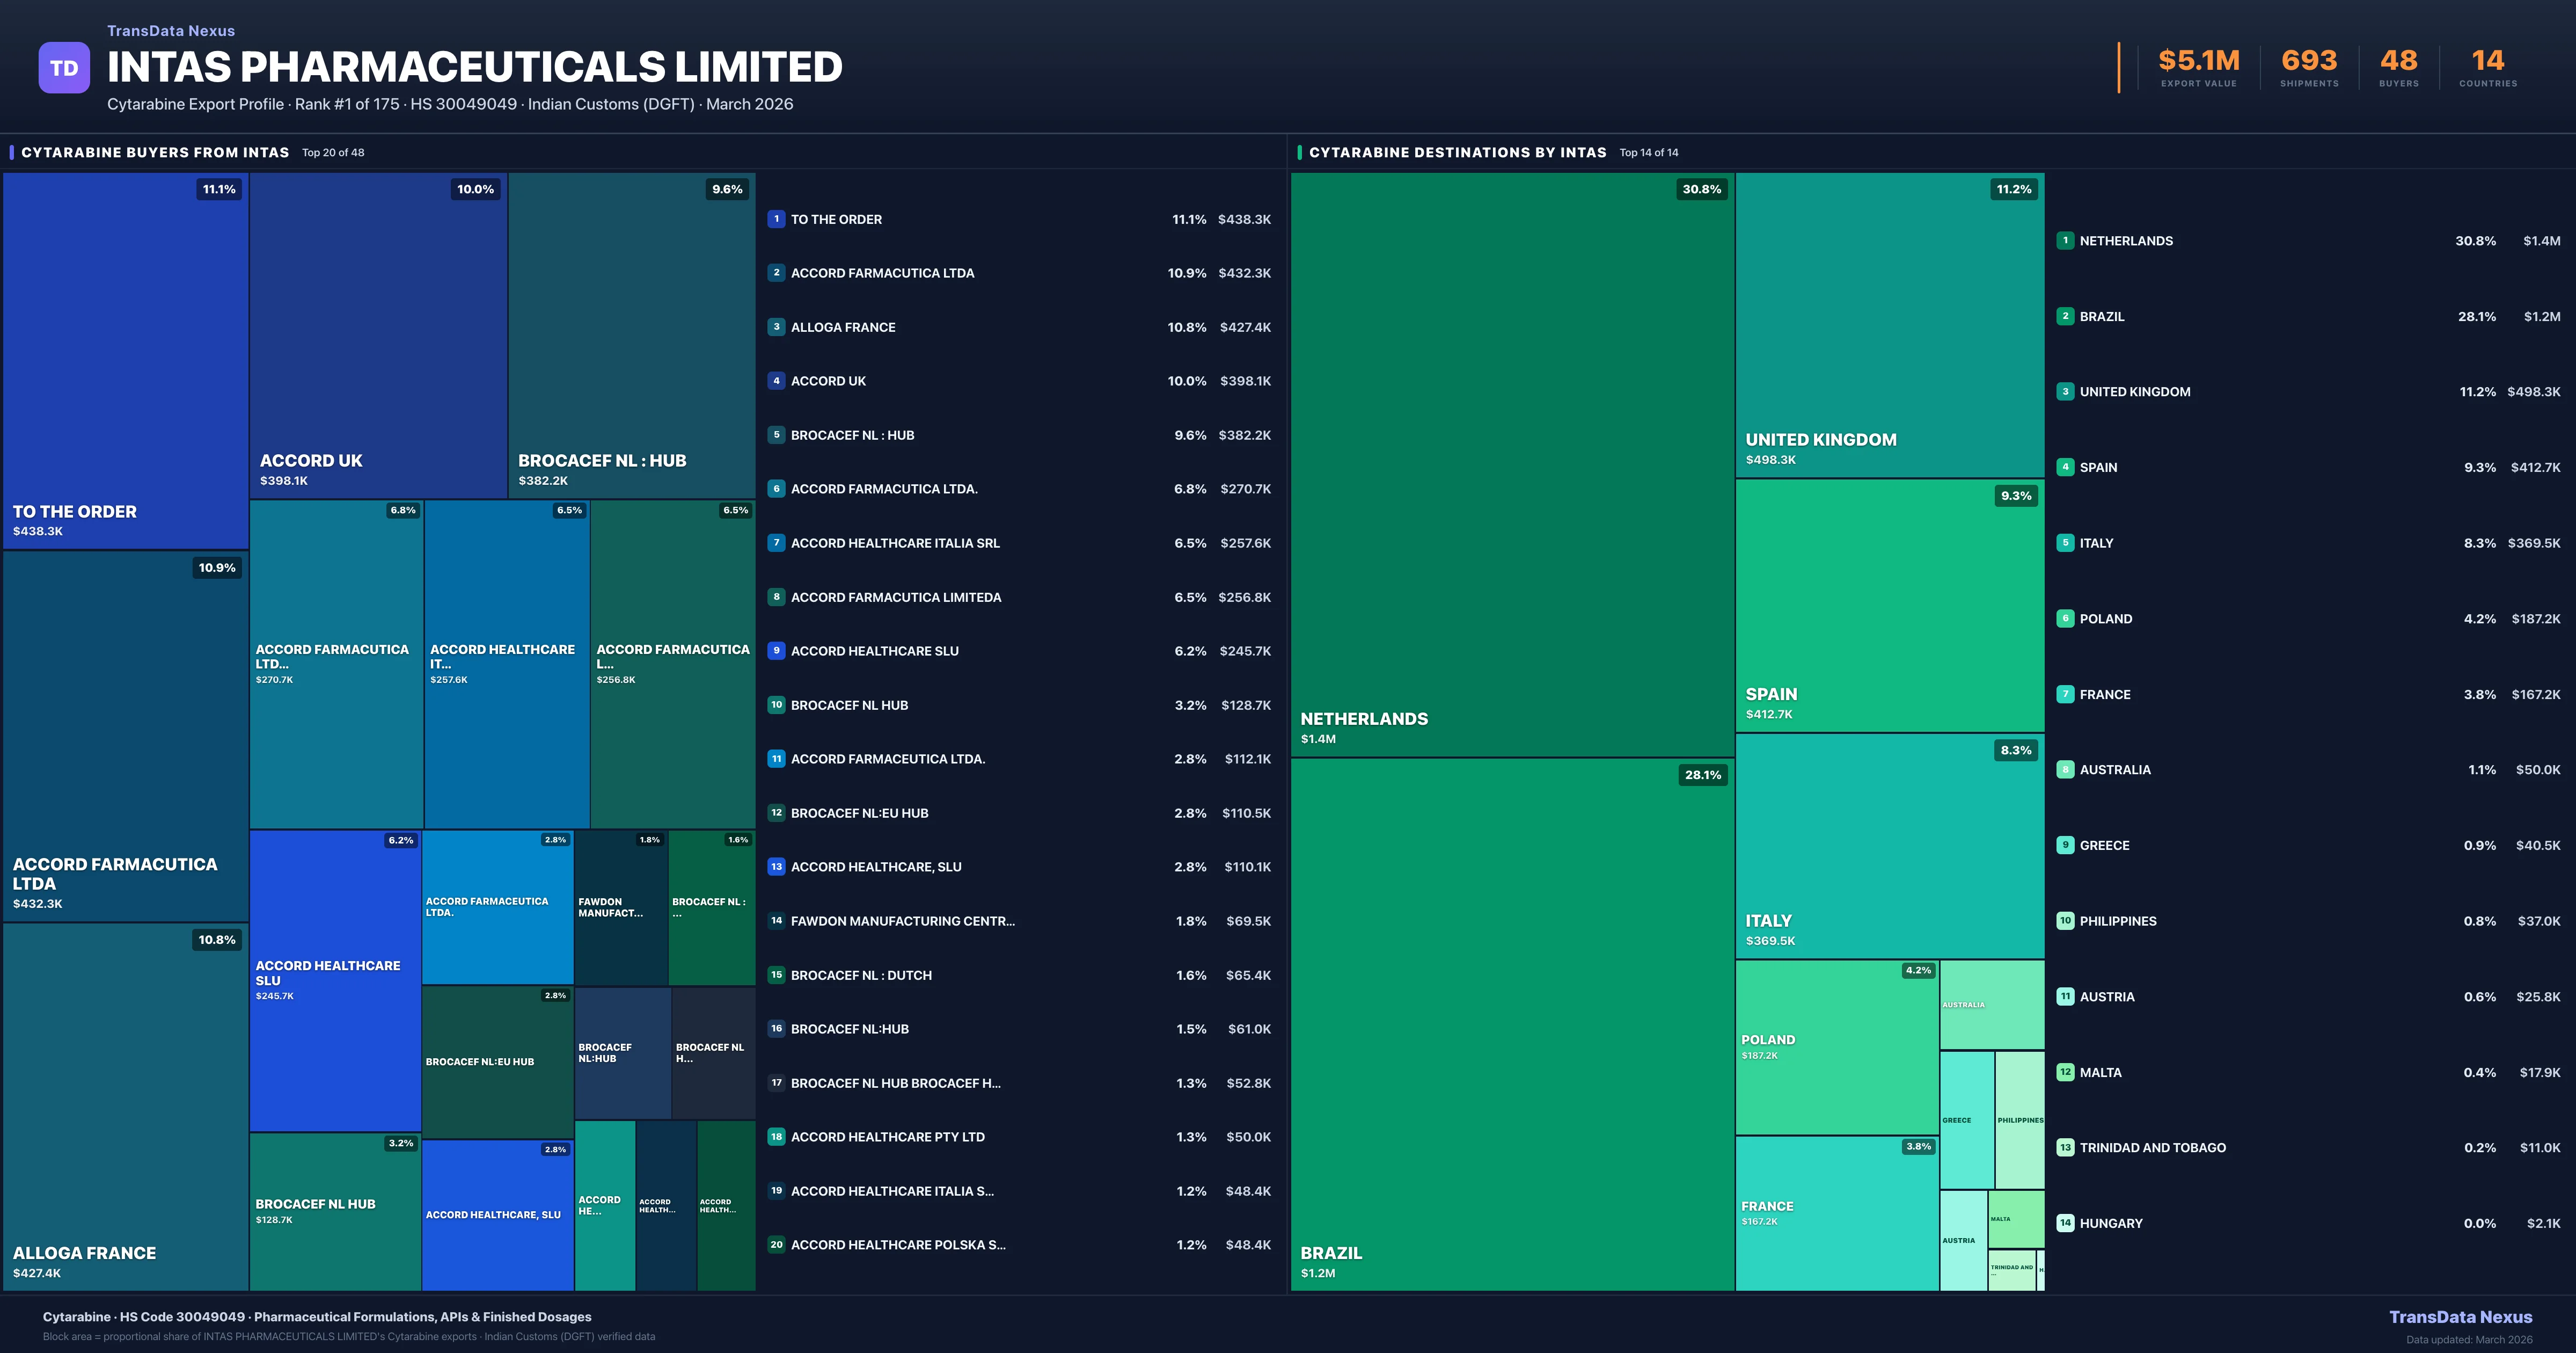This screenshot has height=1353, width=2576.
Task: Click the NETHERLANDS treemap block
Action: click(1512, 465)
